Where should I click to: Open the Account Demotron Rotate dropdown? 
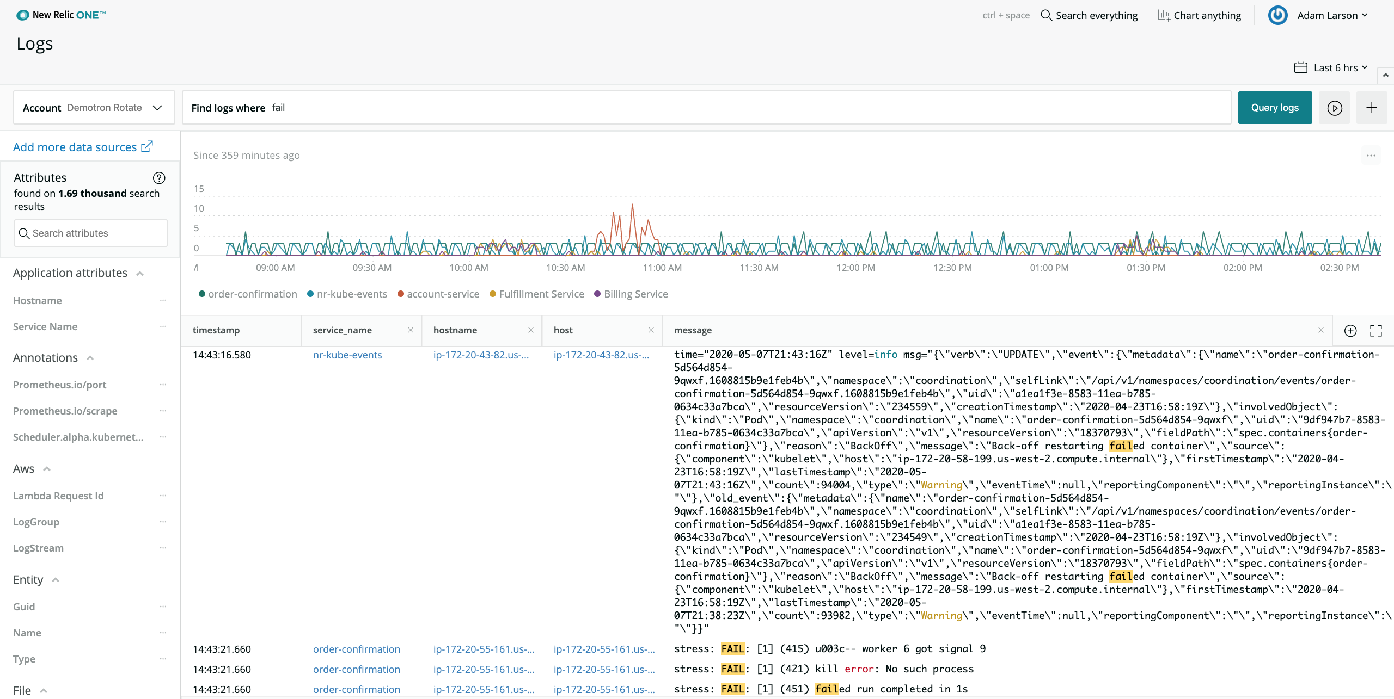pyautogui.click(x=94, y=108)
